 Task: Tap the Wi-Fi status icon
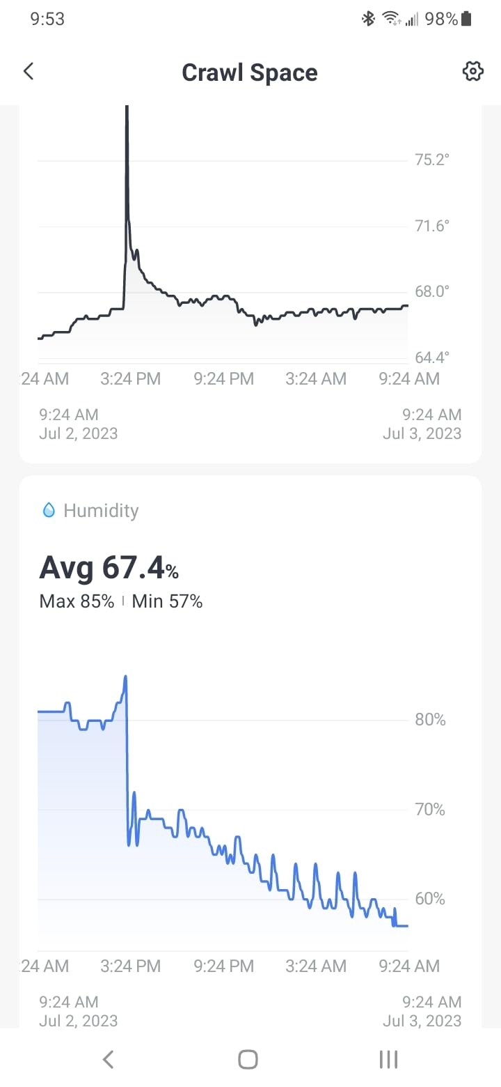tap(392, 19)
